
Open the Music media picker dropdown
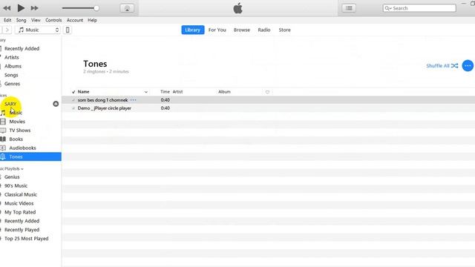38,30
